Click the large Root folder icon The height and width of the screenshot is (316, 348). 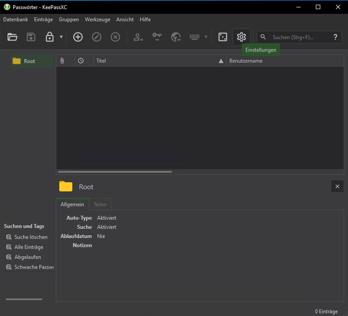(x=66, y=186)
